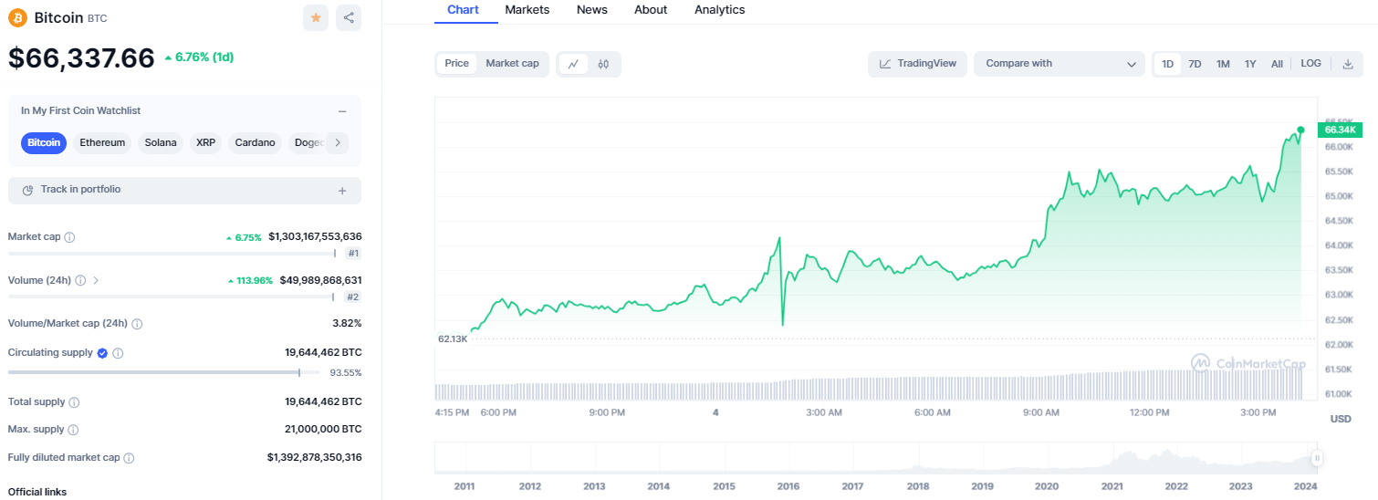The image size is (1378, 500).
Task: Open the TradingView chart button
Action: pyautogui.click(x=917, y=64)
